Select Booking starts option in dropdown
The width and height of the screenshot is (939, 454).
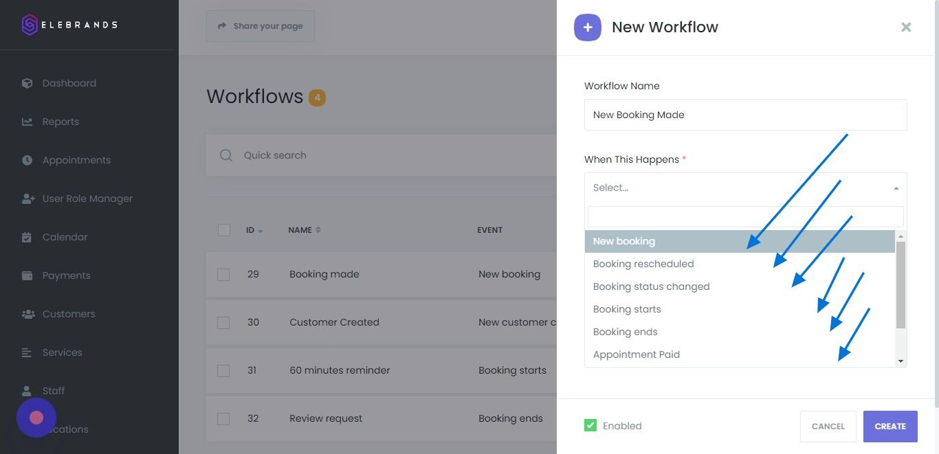[x=740, y=309]
